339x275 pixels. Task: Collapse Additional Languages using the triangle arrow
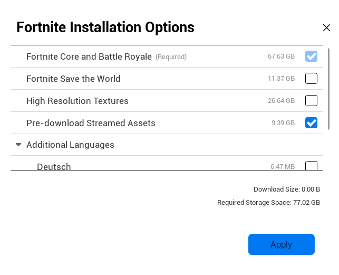[x=18, y=145]
